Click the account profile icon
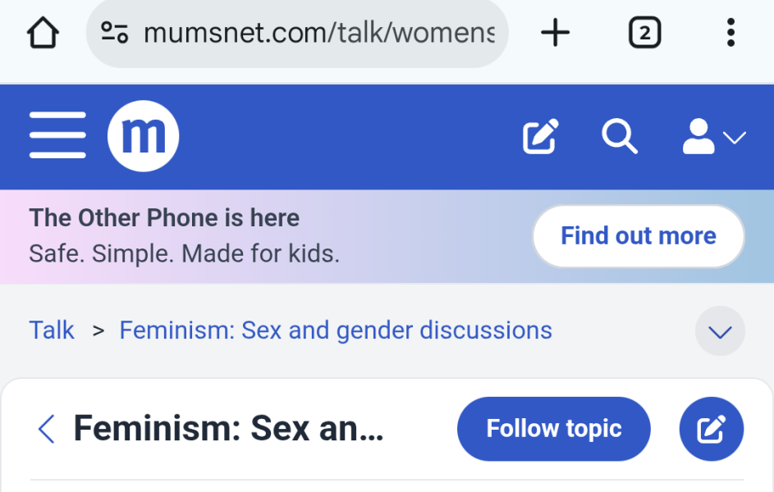 pyautogui.click(x=698, y=138)
